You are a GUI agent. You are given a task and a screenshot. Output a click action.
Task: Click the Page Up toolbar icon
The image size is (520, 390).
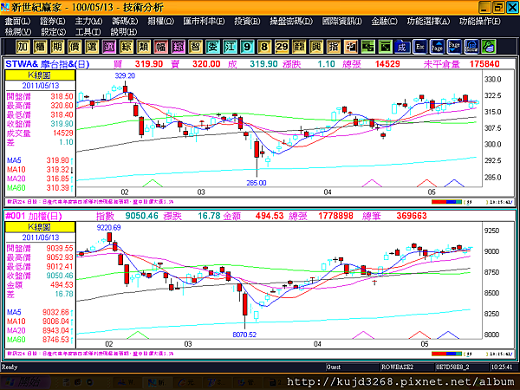(437, 47)
